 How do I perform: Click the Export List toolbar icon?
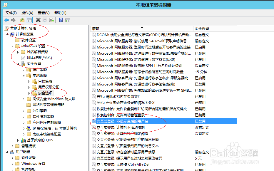coord(51,20)
